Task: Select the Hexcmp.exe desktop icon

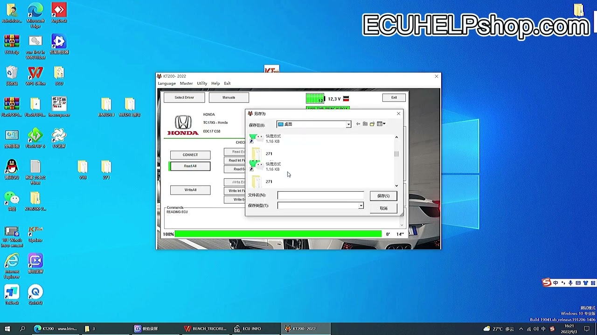Action: [59, 107]
